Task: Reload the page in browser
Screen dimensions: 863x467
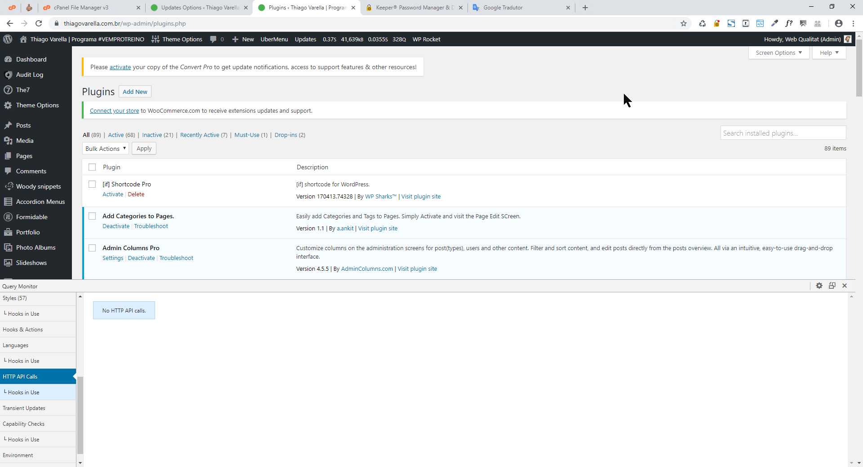Action: 39,23
